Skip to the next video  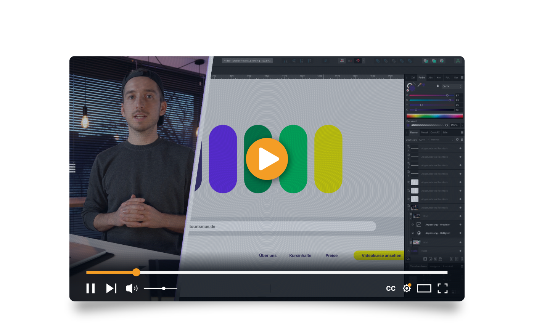pos(111,288)
